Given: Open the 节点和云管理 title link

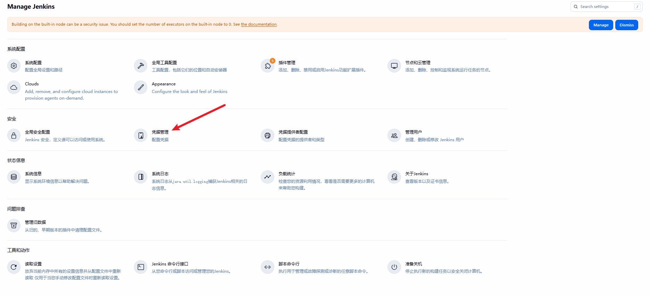Looking at the screenshot, I should 418,63.
